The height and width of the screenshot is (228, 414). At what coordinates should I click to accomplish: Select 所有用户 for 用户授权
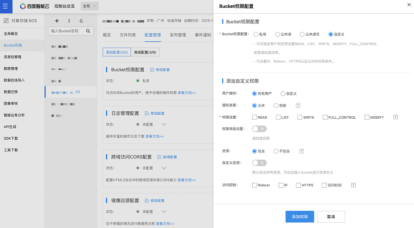pyautogui.click(x=254, y=94)
